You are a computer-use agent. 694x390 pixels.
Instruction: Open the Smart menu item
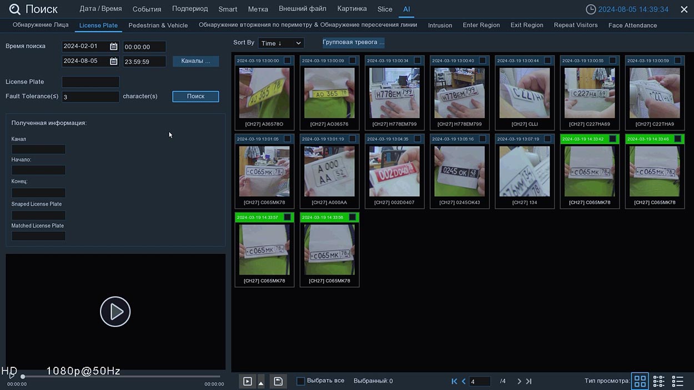[x=228, y=9]
